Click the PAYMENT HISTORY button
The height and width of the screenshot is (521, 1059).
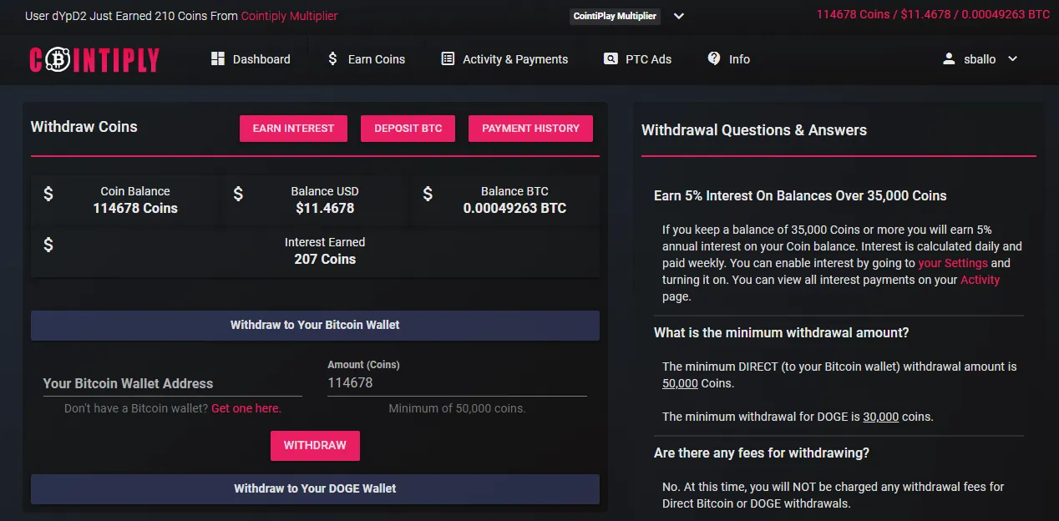click(x=530, y=129)
